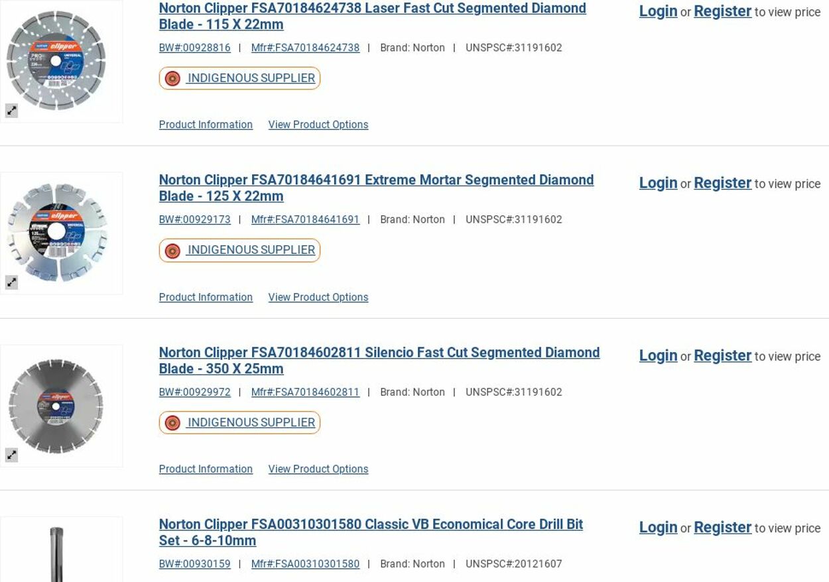
Task: Click Login link beside Extreme Mortar blade
Action: (658, 183)
